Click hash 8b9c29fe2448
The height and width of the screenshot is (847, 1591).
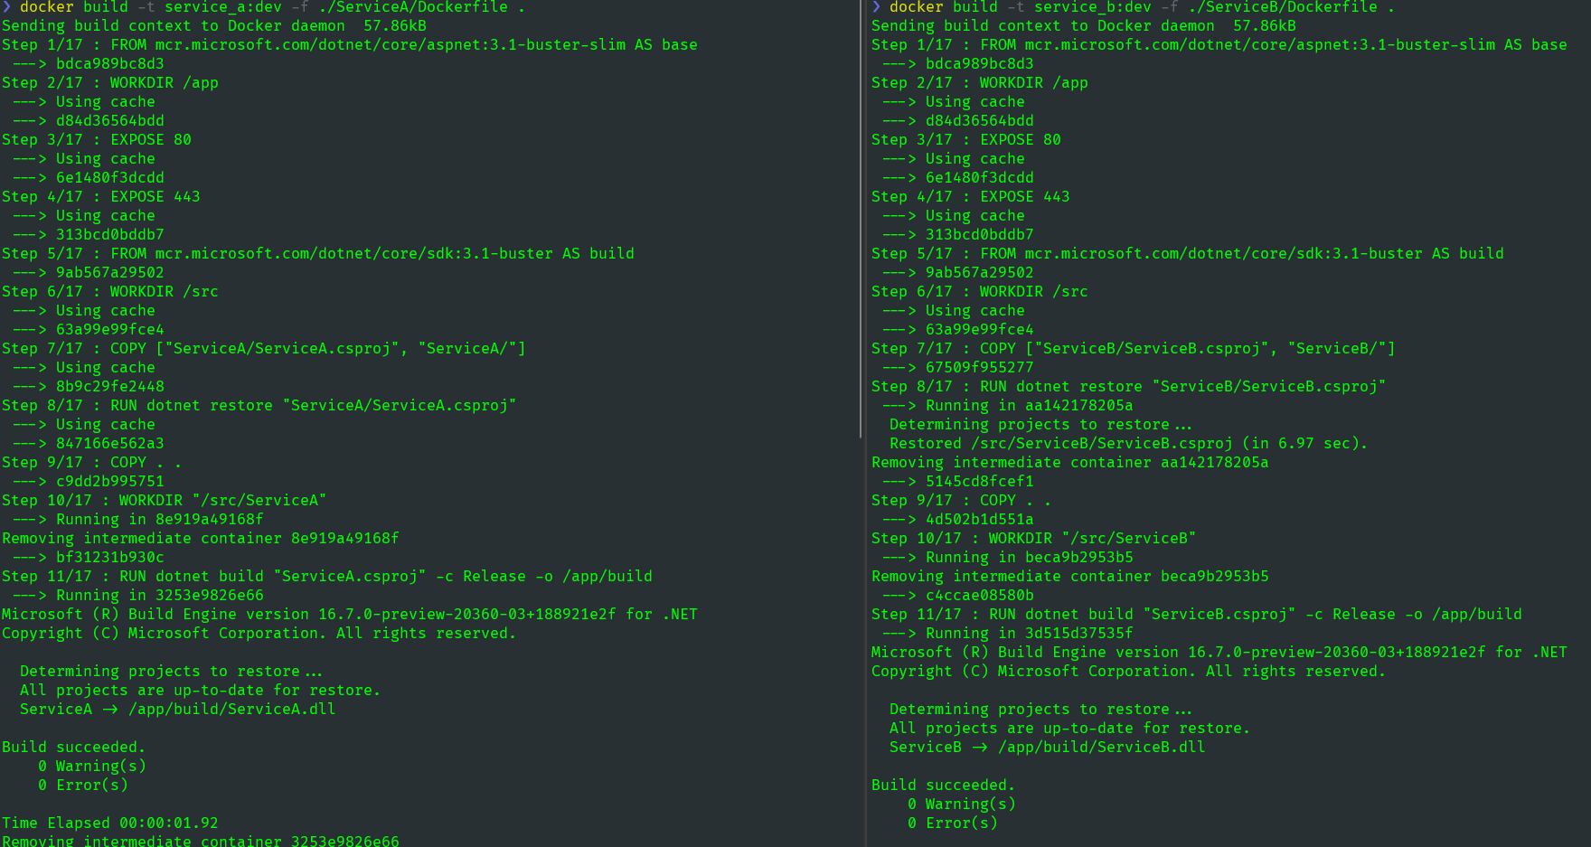(x=110, y=387)
